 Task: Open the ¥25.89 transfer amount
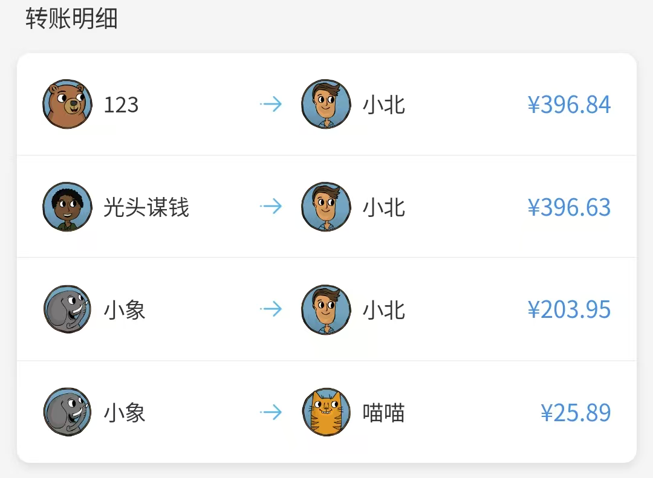(x=576, y=413)
